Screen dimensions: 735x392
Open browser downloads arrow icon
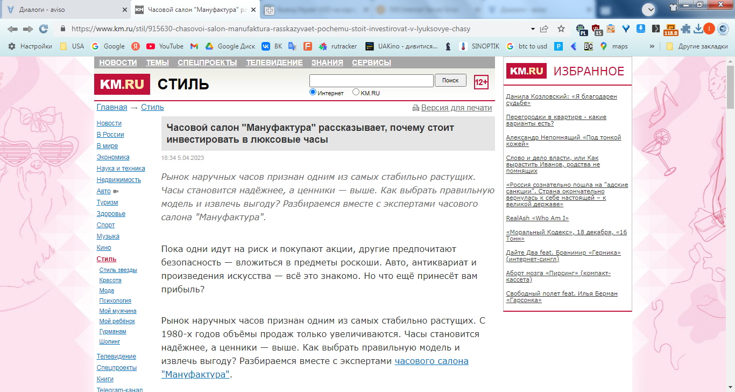(x=698, y=29)
